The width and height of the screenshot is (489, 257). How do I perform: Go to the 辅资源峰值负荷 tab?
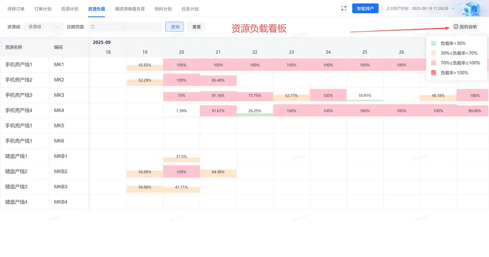tap(130, 8)
